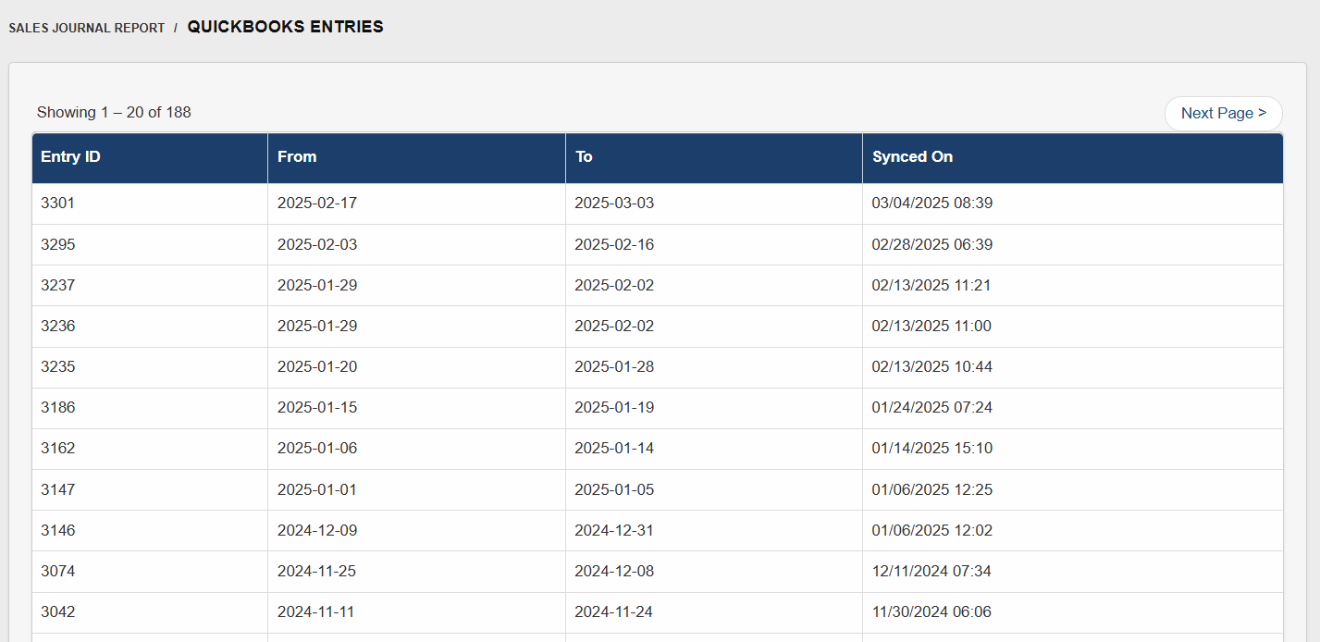The width and height of the screenshot is (1320, 642).
Task: Select entry ID 3235
Action: point(57,366)
